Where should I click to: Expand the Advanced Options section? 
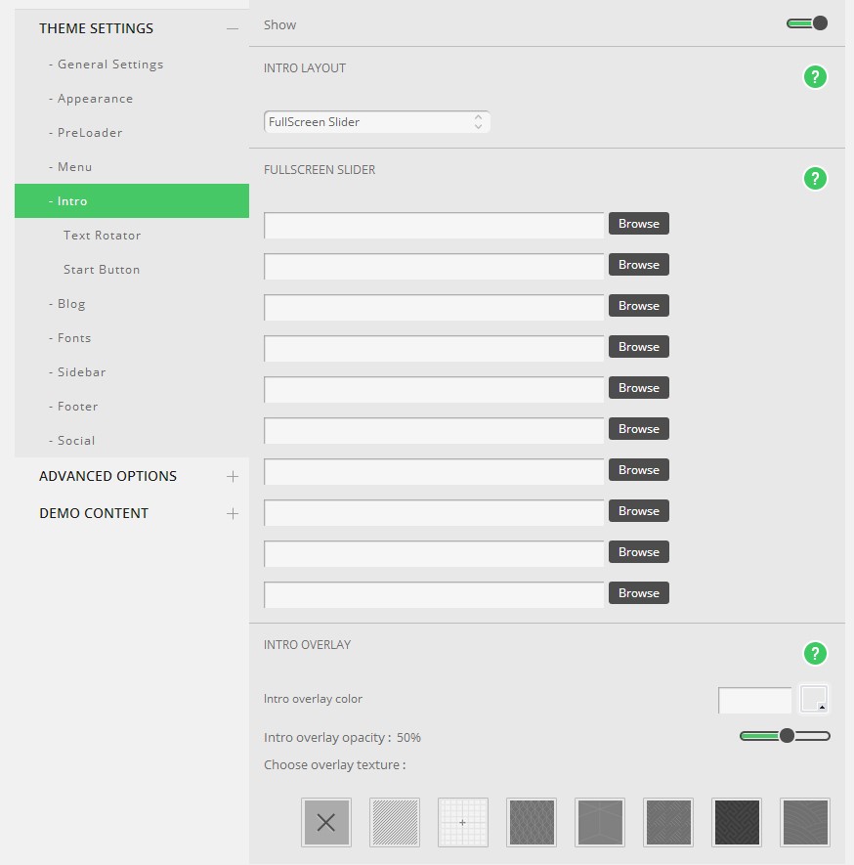pos(232,476)
